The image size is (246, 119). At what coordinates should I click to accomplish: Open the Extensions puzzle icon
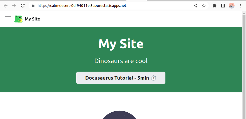214,6
